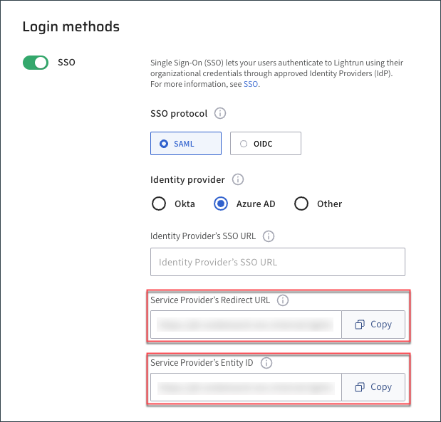Click the Identity Provider's SSO URL field

point(278,262)
